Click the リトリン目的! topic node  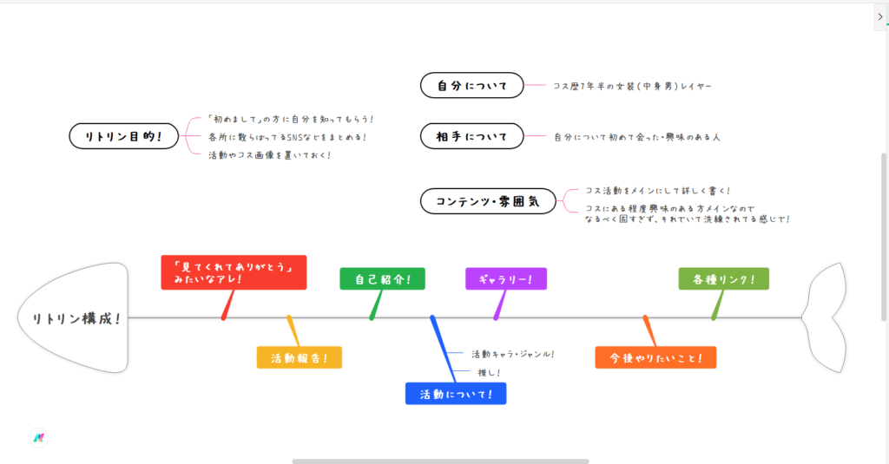122,136
